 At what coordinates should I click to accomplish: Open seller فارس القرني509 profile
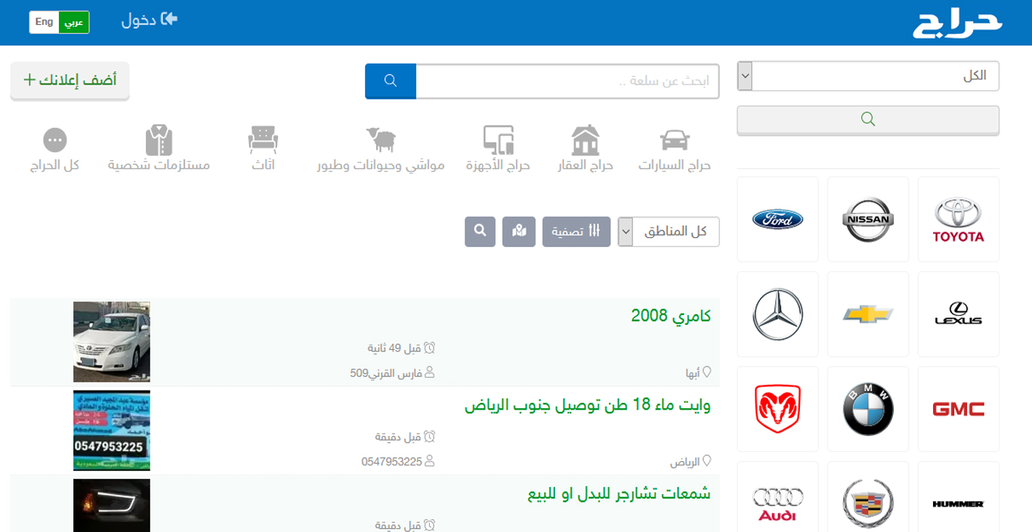pos(392,373)
